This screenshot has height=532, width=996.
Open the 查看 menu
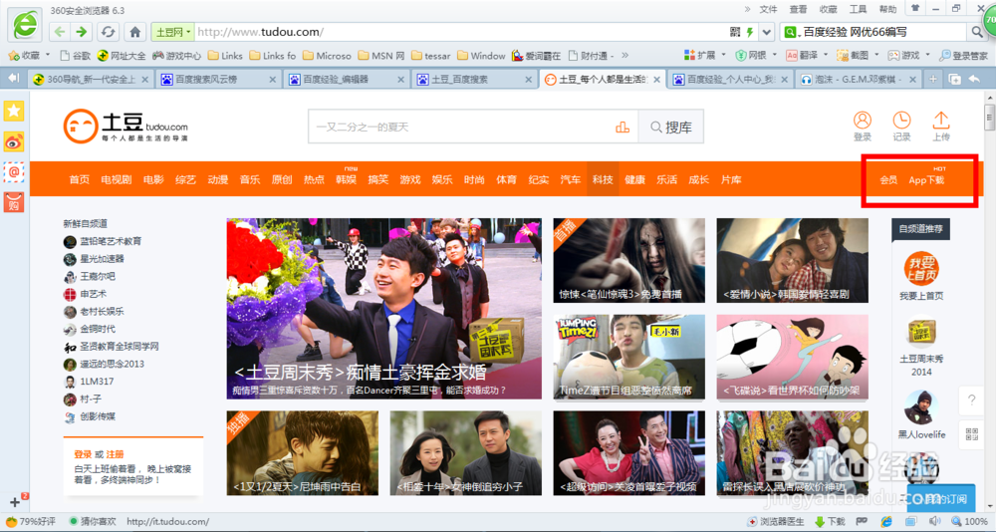pos(798,9)
